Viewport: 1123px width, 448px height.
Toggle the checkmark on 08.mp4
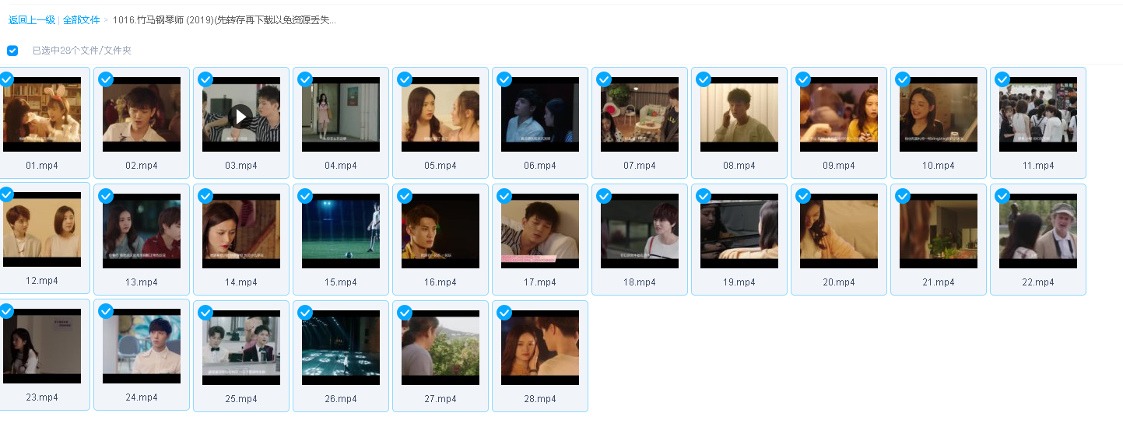[x=704, y=79]
